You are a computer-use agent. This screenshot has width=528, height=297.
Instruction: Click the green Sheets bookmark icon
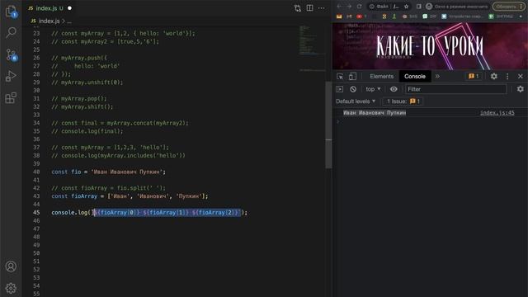tap(492, 16)
